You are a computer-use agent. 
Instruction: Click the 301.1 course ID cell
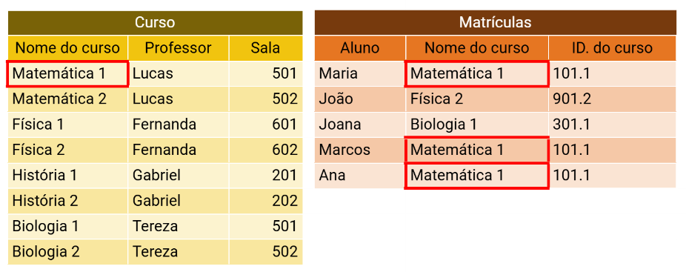[x=613, y=125]
